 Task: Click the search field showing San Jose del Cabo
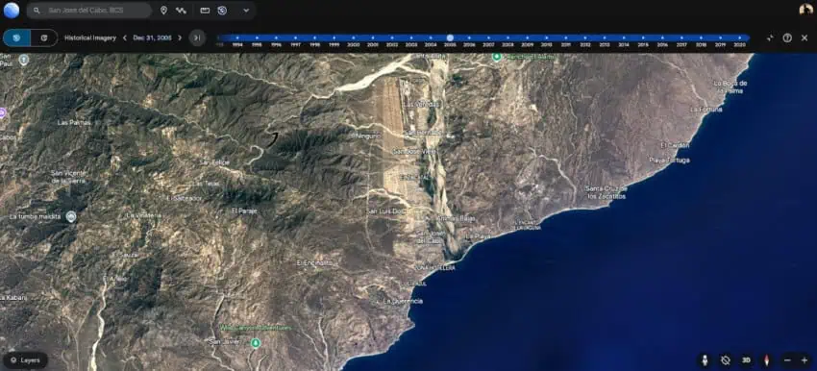coord(89,11)
